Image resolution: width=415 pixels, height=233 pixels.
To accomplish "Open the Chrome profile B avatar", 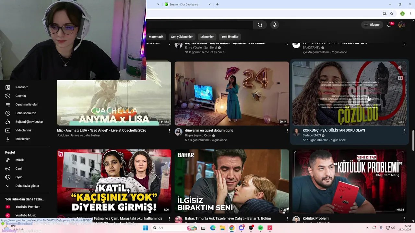I will coord(402,14).
